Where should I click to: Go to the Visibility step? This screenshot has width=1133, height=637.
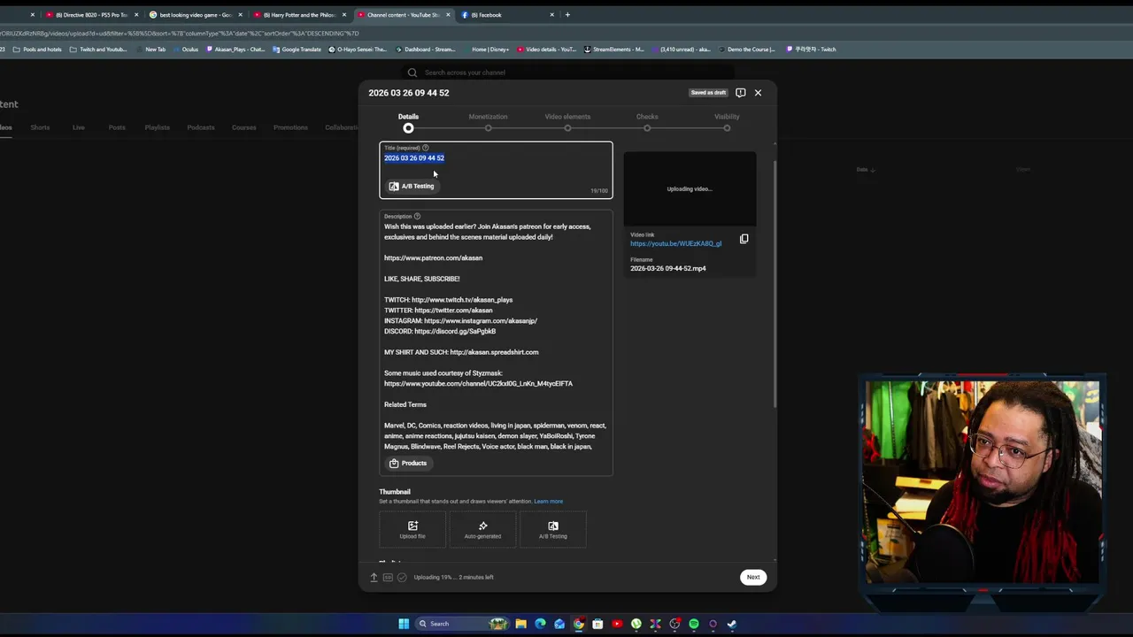tap(727, 122)
